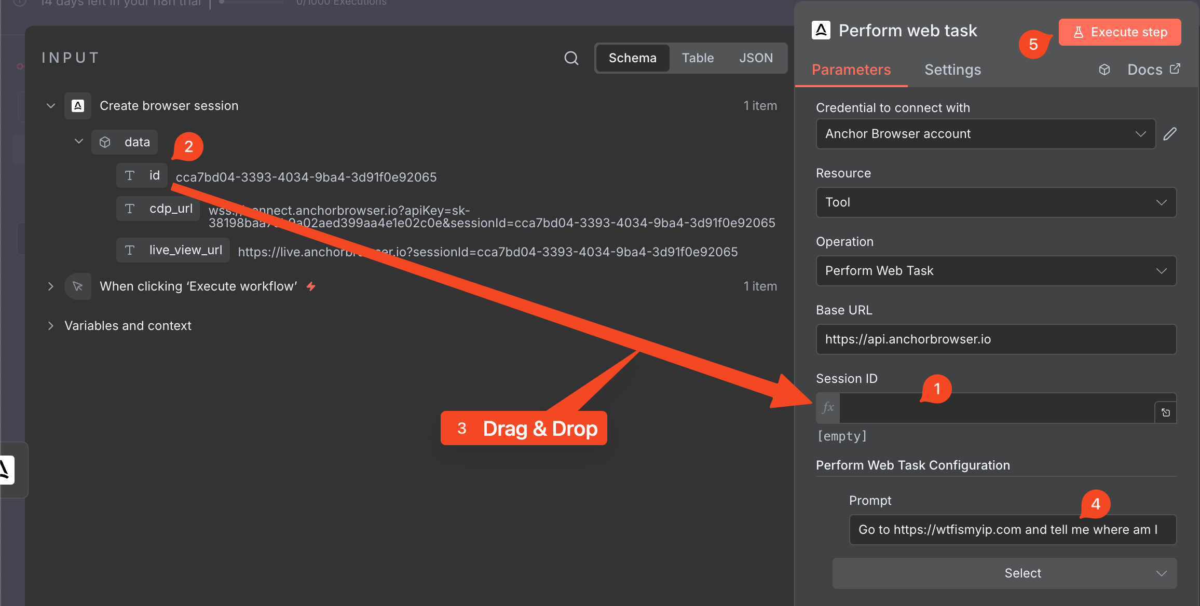Open the Settings tab
The image size is (1200, 606).
(952, 70)
